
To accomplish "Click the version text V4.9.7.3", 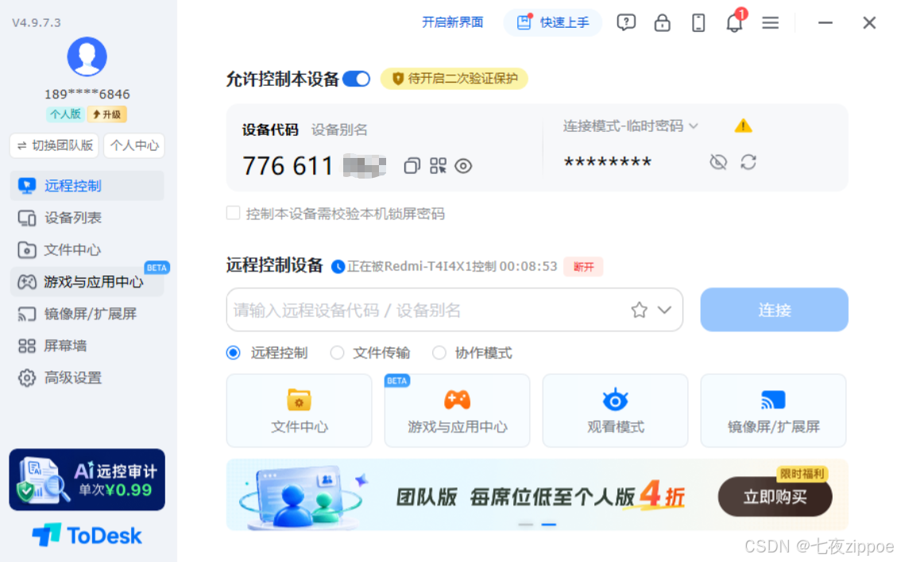I will (x=37, y=23).
